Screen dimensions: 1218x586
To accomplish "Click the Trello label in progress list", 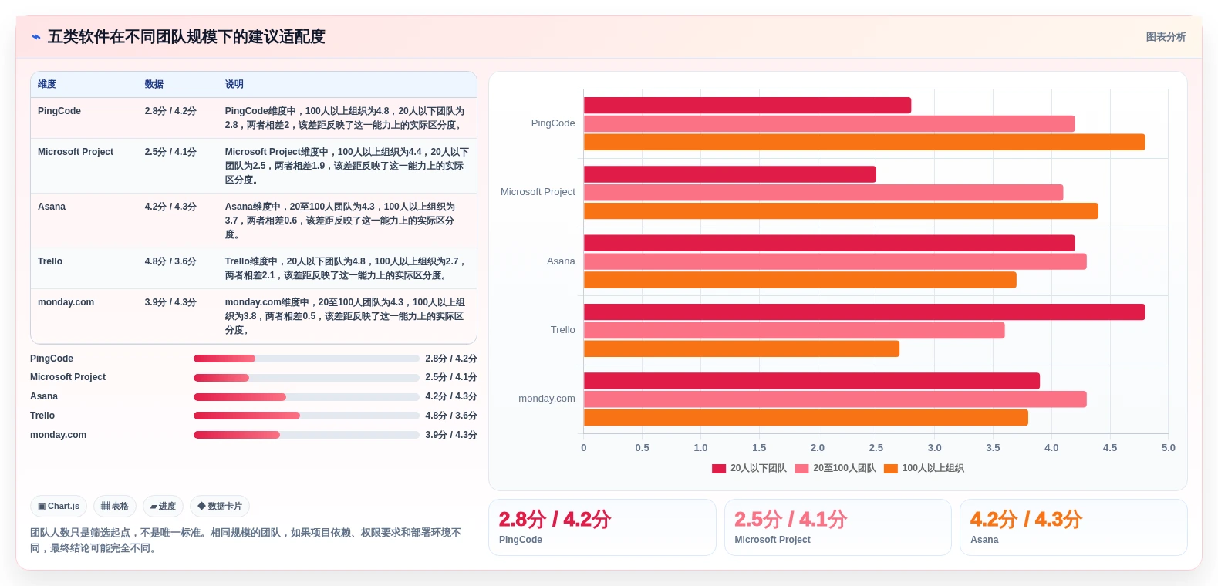I will pyautogui.click(x=42, y=416).
